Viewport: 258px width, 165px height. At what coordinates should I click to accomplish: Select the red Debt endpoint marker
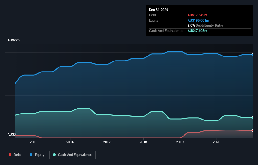253,130
